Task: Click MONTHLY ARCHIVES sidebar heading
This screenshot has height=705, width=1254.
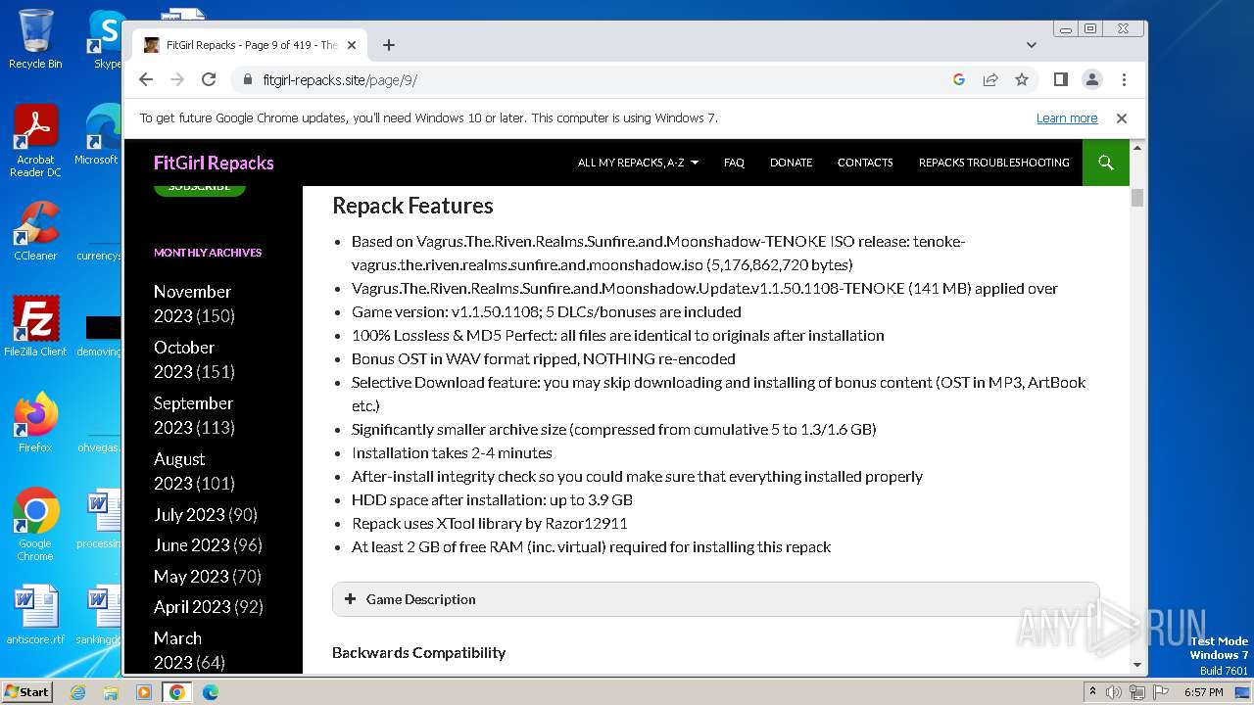Action: pos(208,253)
